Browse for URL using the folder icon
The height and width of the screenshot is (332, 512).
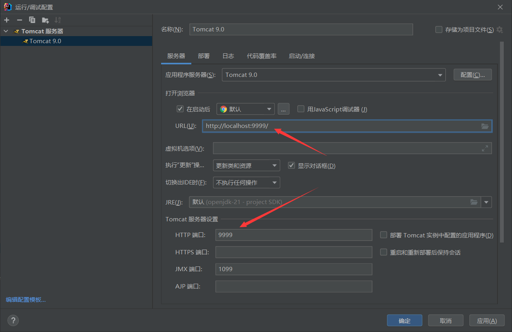[x=485, y=126]
